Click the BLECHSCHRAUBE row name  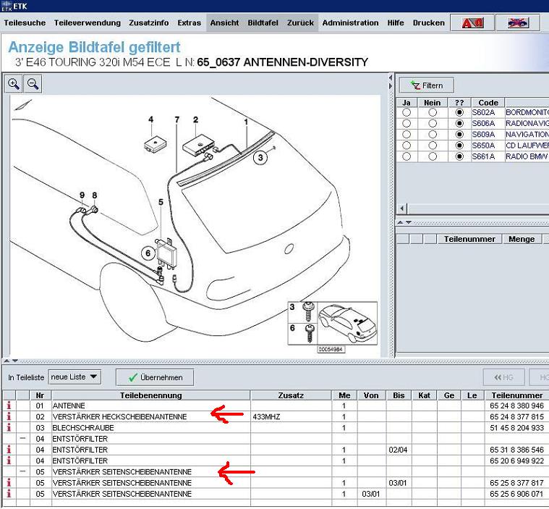pos(83,428)
